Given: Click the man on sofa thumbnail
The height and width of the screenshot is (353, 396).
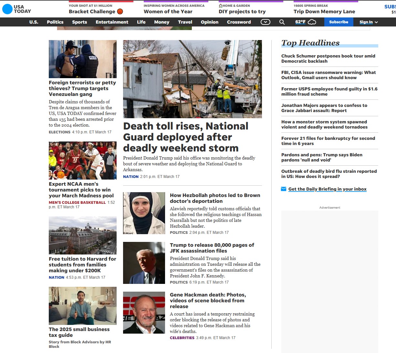Looking at the screenshot, I should 83,306.
